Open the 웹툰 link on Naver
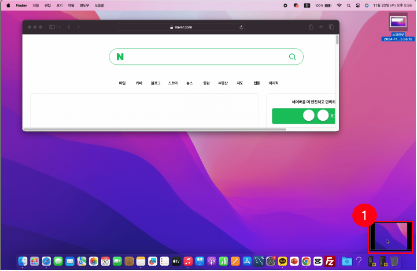Screen dimensions: 417x271 pyautogui.click(x=257, y=83)
